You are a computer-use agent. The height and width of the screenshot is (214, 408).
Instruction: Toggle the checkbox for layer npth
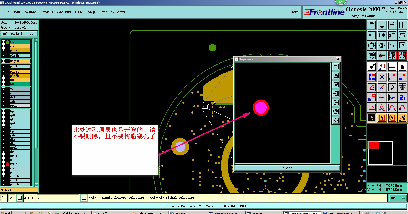point(3,148)
